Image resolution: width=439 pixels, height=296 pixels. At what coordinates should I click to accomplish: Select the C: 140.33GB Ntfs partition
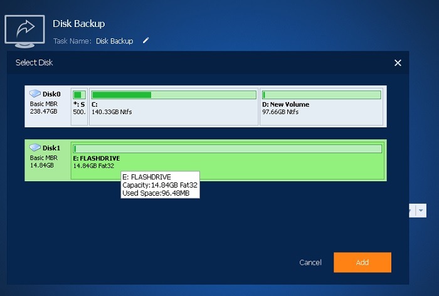173,107
